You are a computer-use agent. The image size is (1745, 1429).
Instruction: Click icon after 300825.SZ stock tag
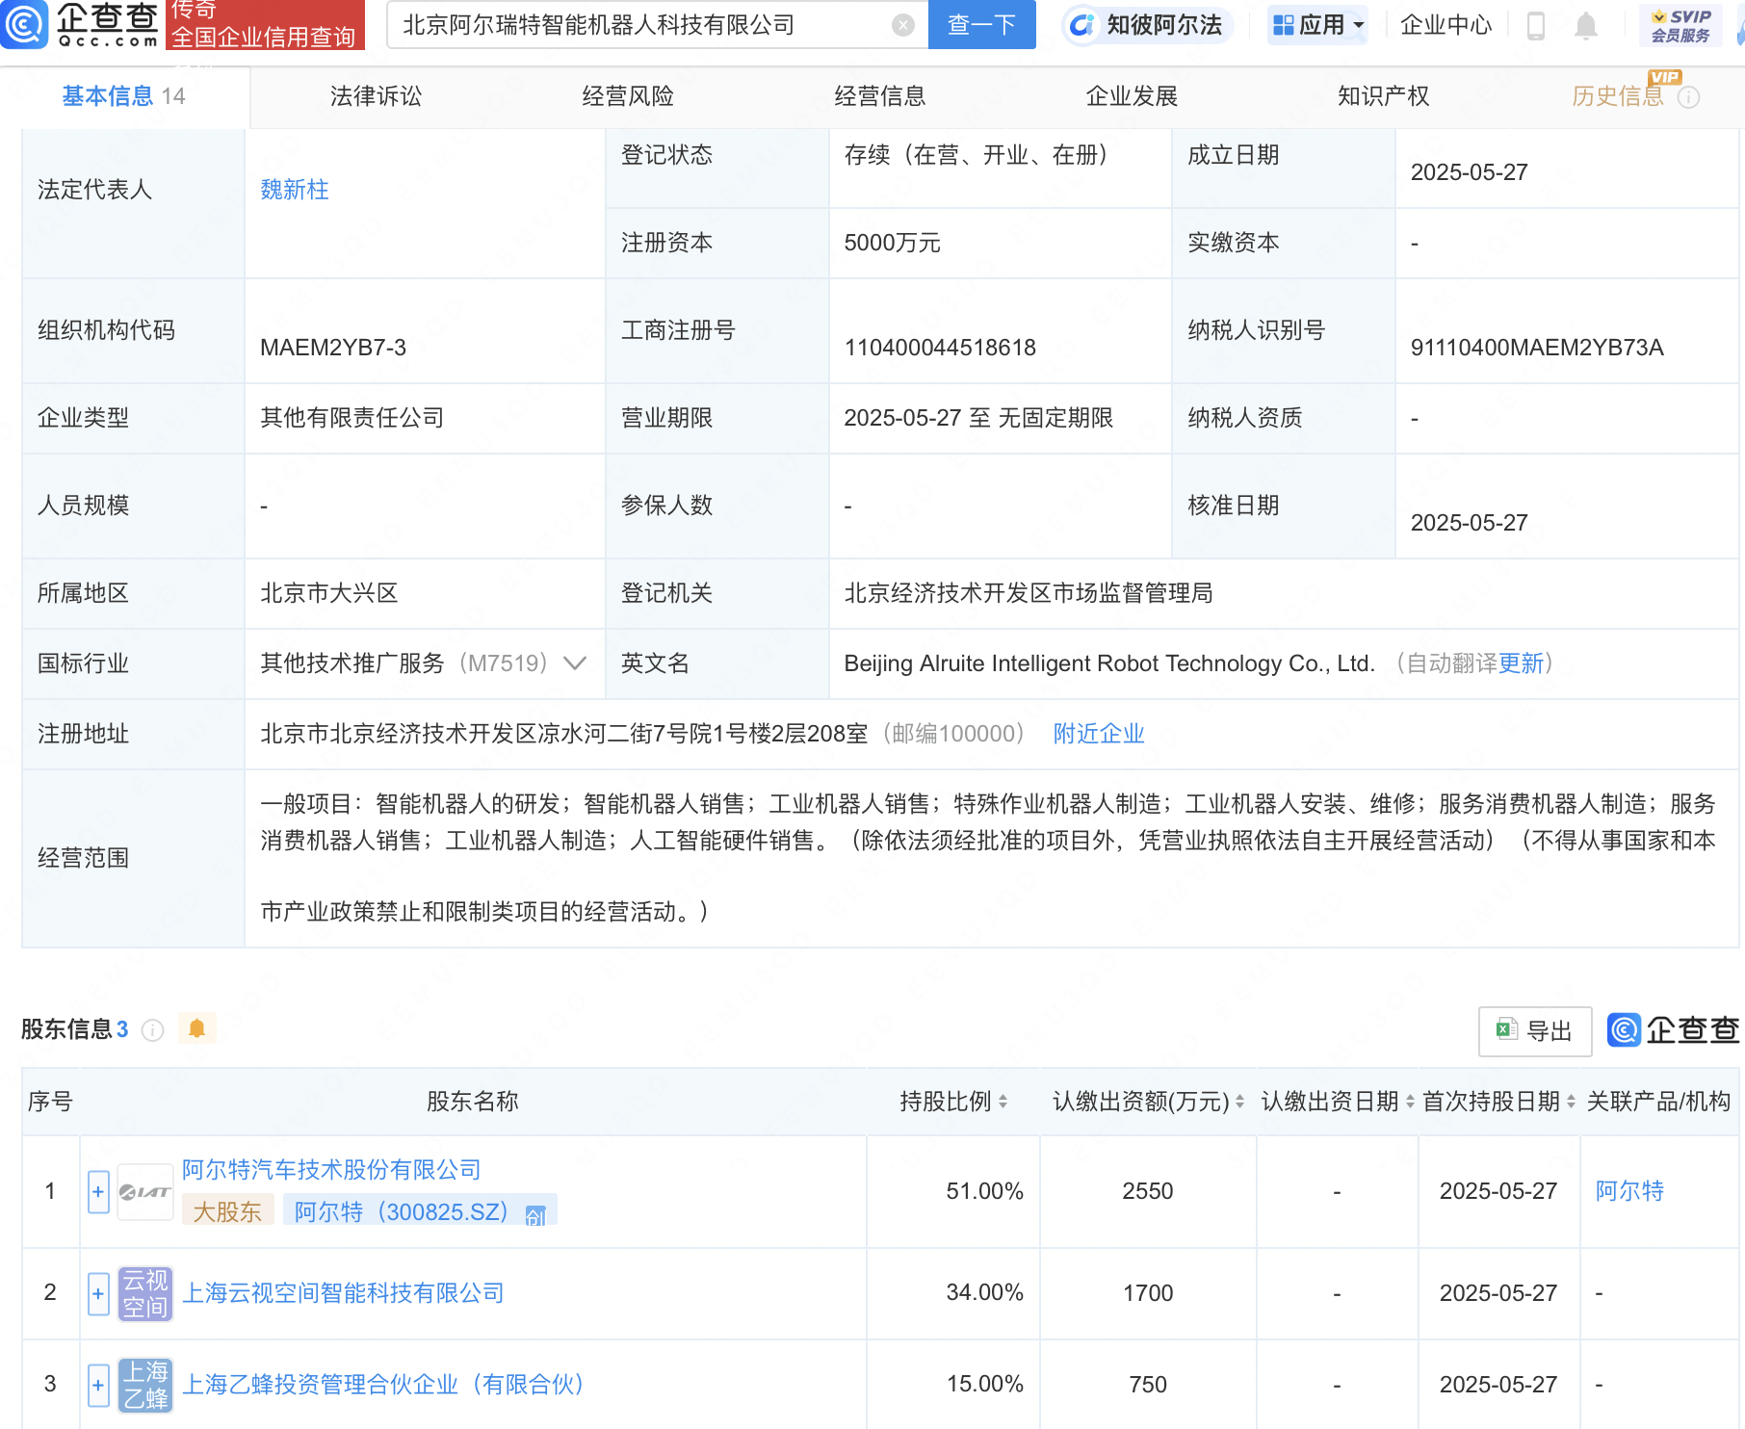[535, 1215]
